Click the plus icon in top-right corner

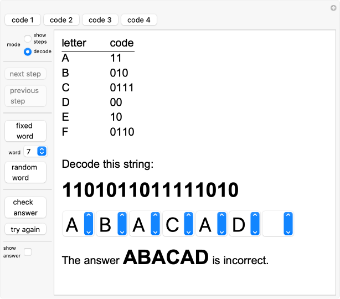(x=333, y=7)
